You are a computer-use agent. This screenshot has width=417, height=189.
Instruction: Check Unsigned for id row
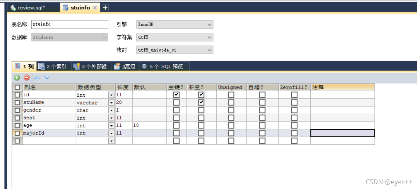tap(231, 95)
